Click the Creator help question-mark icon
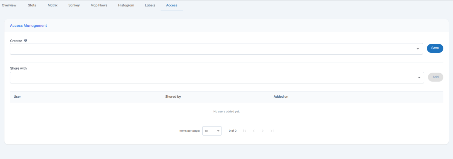Image resolution: width=453 pixels, height=159 pixels. point(25,40)
